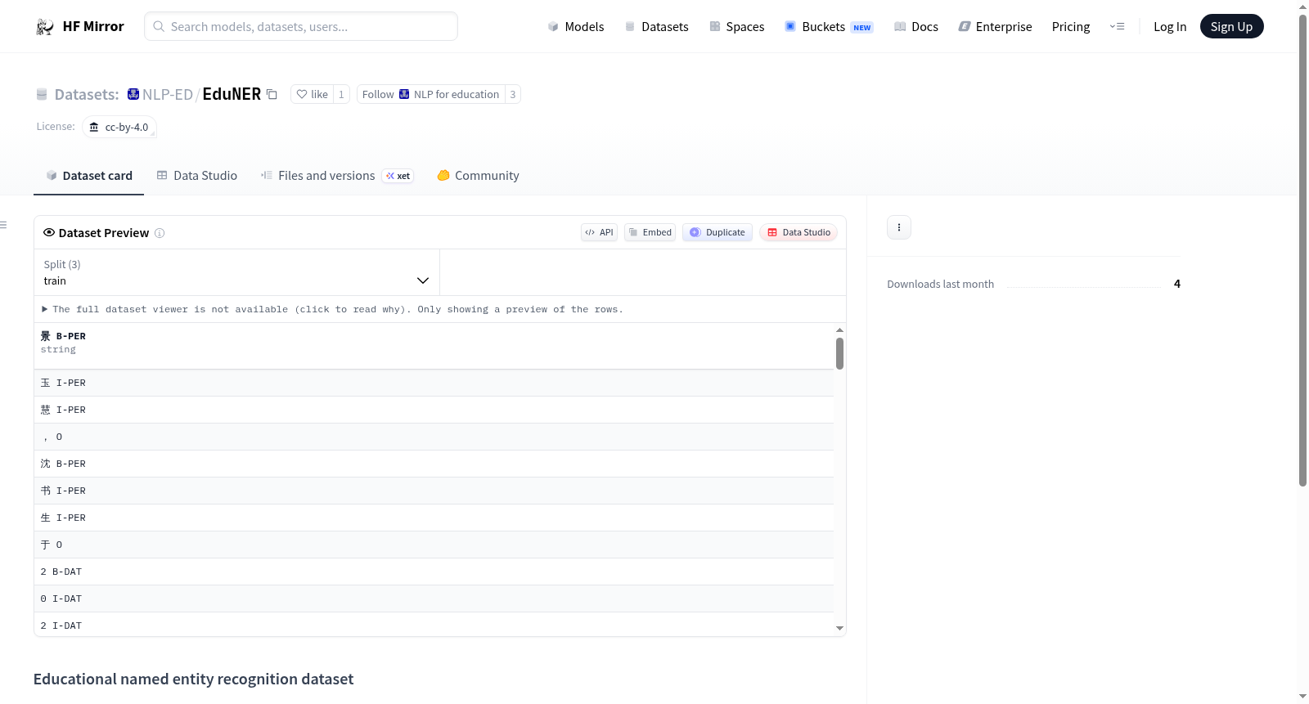
Task: Click the preview table scrollbar thumb
Action: (x=839, y=353)
